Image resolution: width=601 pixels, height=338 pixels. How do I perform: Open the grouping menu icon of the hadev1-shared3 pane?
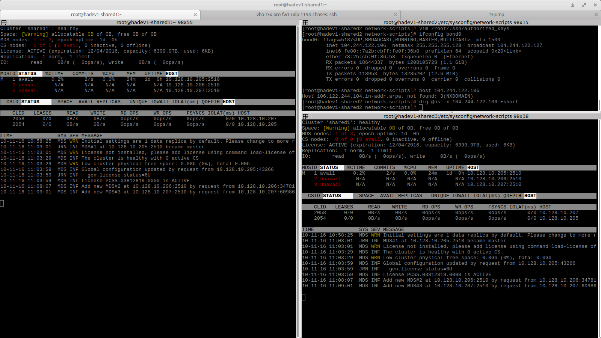(305, 116)
